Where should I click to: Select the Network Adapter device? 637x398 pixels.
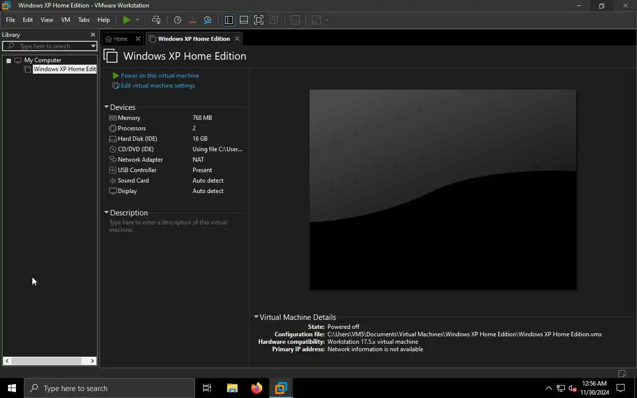pos(175,160)
